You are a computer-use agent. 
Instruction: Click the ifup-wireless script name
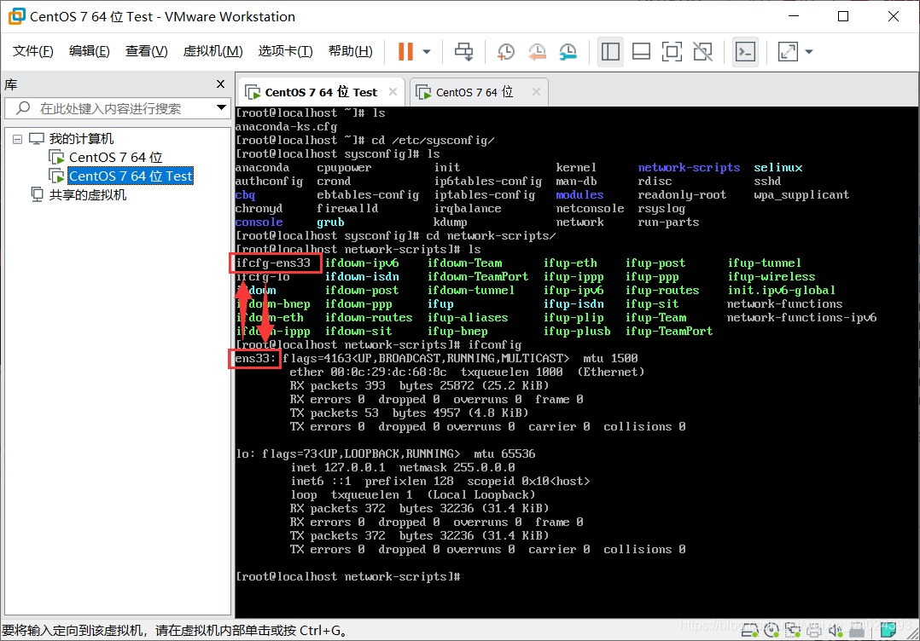click(771, 276)
